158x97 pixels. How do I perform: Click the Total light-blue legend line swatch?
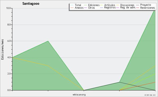[72, 5]
